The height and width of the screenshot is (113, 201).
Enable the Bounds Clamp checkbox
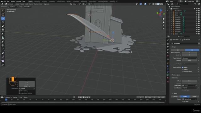click(x=182, y=72)
